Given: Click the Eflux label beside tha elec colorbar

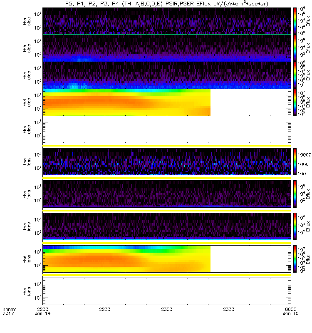Looking at the screenshot, I should click(308, 21).
